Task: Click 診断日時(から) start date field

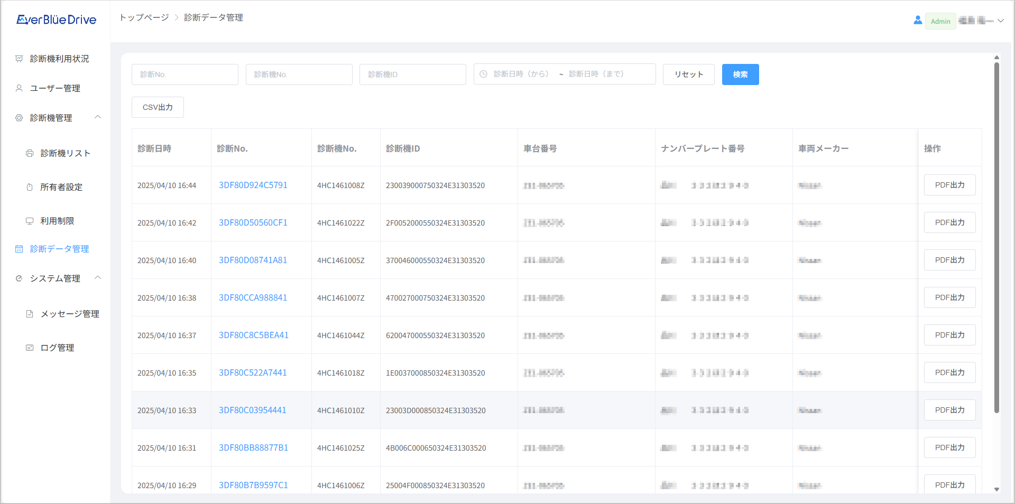Action: click(523, 74)
